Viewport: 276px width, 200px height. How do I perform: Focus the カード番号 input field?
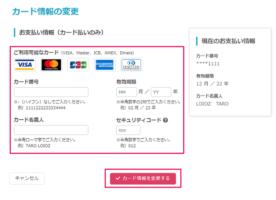[x=51, y=92]
